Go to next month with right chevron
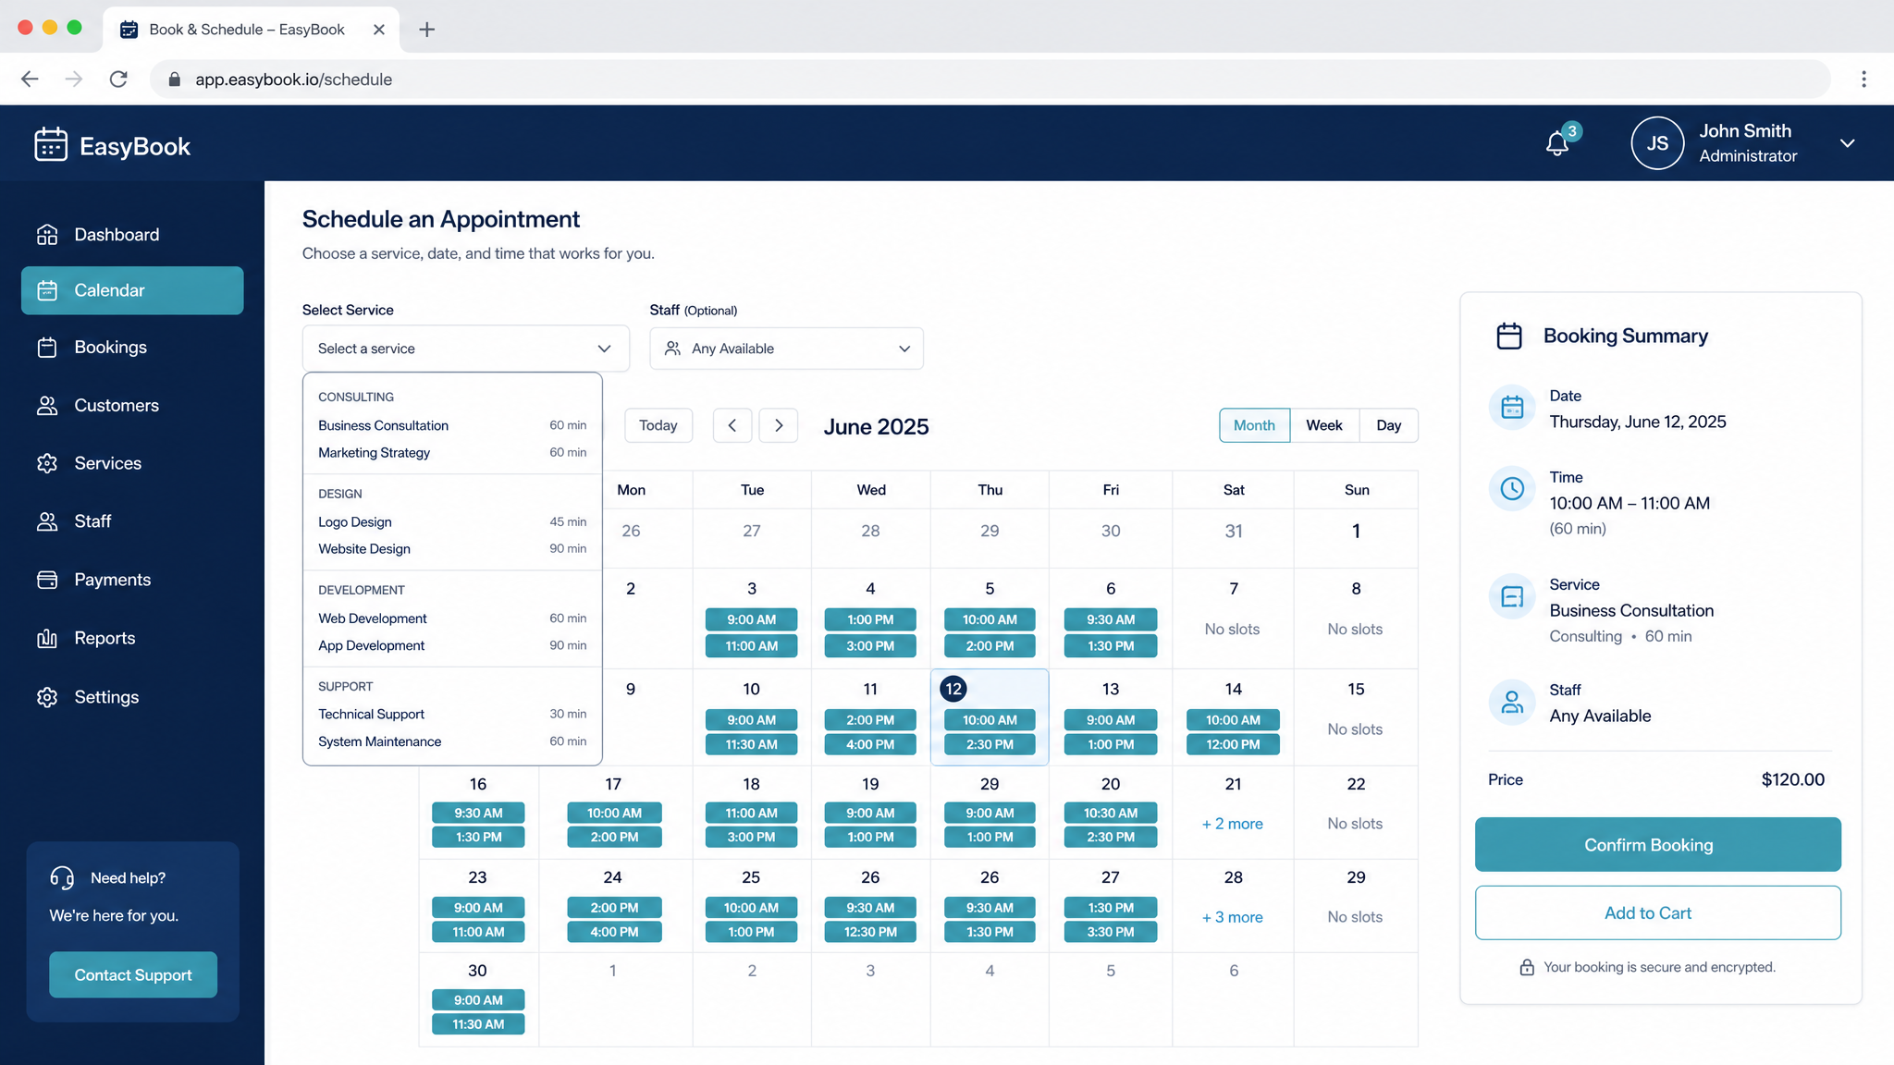Image resolution: width=1894 pixels, height=1065 pixels. point(779,425)
